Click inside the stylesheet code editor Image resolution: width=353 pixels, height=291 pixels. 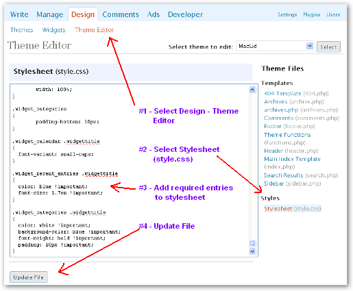[130, 170]
